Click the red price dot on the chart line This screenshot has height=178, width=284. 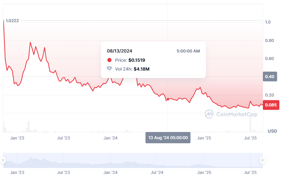click(168, 99)
